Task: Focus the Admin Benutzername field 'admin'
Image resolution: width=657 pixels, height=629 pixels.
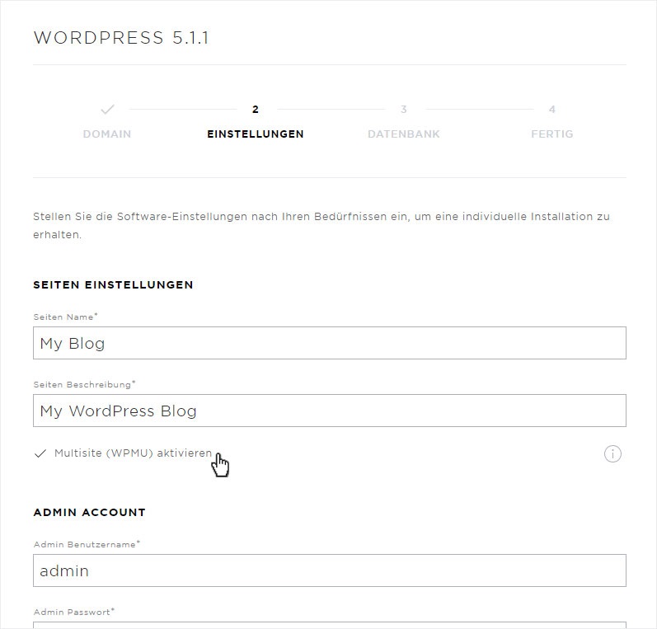Action: (330, 570)
